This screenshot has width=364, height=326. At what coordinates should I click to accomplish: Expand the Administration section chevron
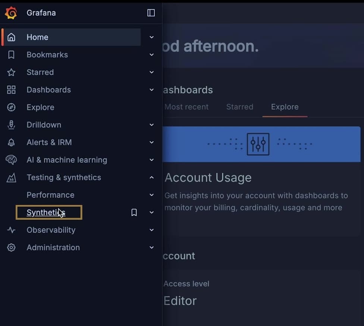pyautogui.click(x=151, y=247)
